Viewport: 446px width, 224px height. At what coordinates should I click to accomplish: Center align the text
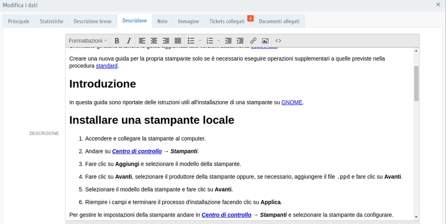pyautogui.click(x=154, y=41)
